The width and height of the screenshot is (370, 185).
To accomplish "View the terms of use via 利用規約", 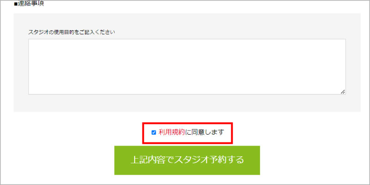I will (x=172, y=132).
